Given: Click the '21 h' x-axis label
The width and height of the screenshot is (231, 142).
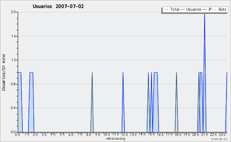Looking at the screenshot, I should pos(205,134).
